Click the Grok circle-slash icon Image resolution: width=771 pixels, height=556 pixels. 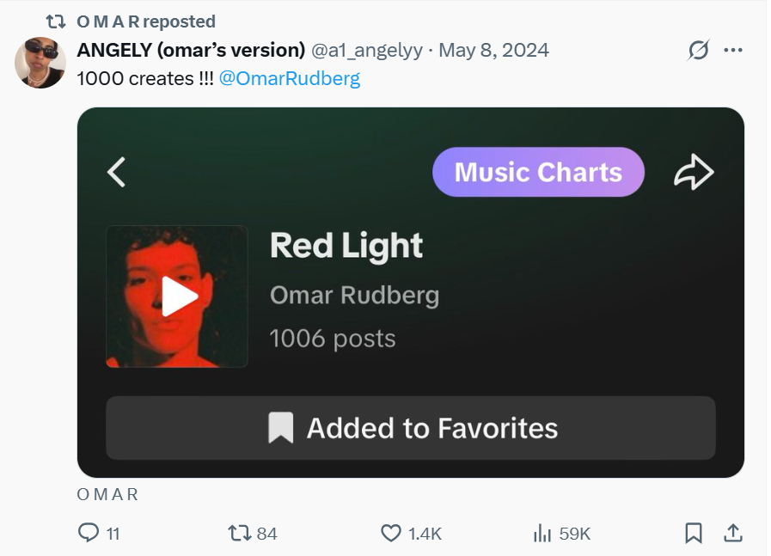(x=699, y=50)
